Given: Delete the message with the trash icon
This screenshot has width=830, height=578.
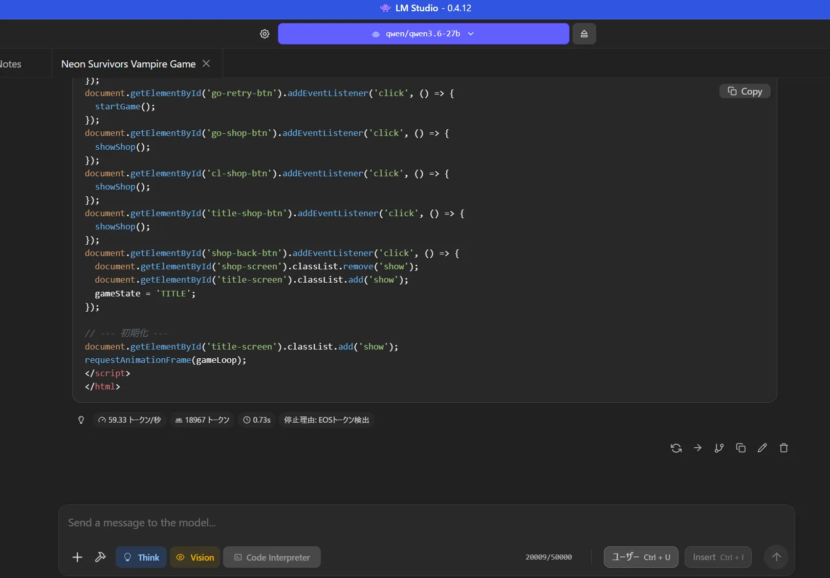Looking at the screenshot, I should pyautogui.click(x=783, y=448).
